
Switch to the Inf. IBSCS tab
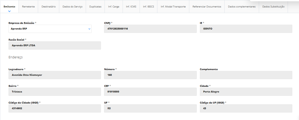(x=149, y=7)
